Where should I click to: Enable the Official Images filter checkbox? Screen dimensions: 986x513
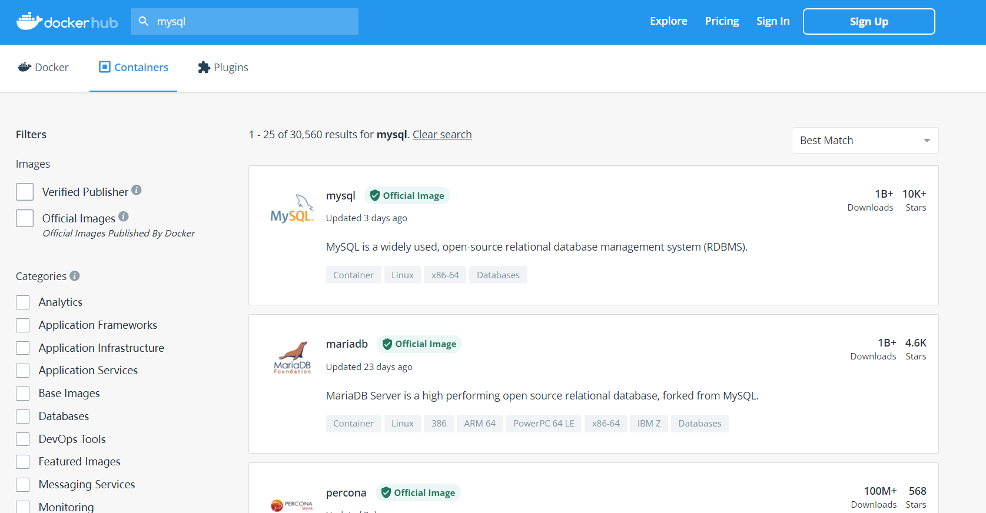tap(25, 218)
